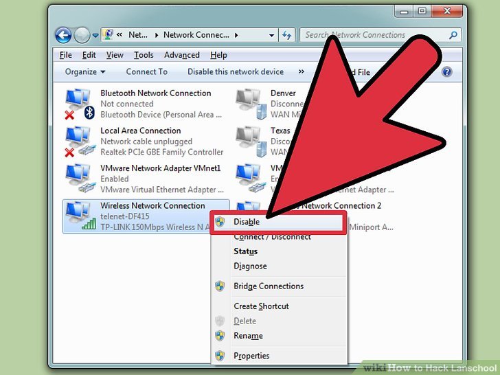This screenshot has width=500, height=375.
Task: Click the Local Area Connection name
Action: pos(141,130)
